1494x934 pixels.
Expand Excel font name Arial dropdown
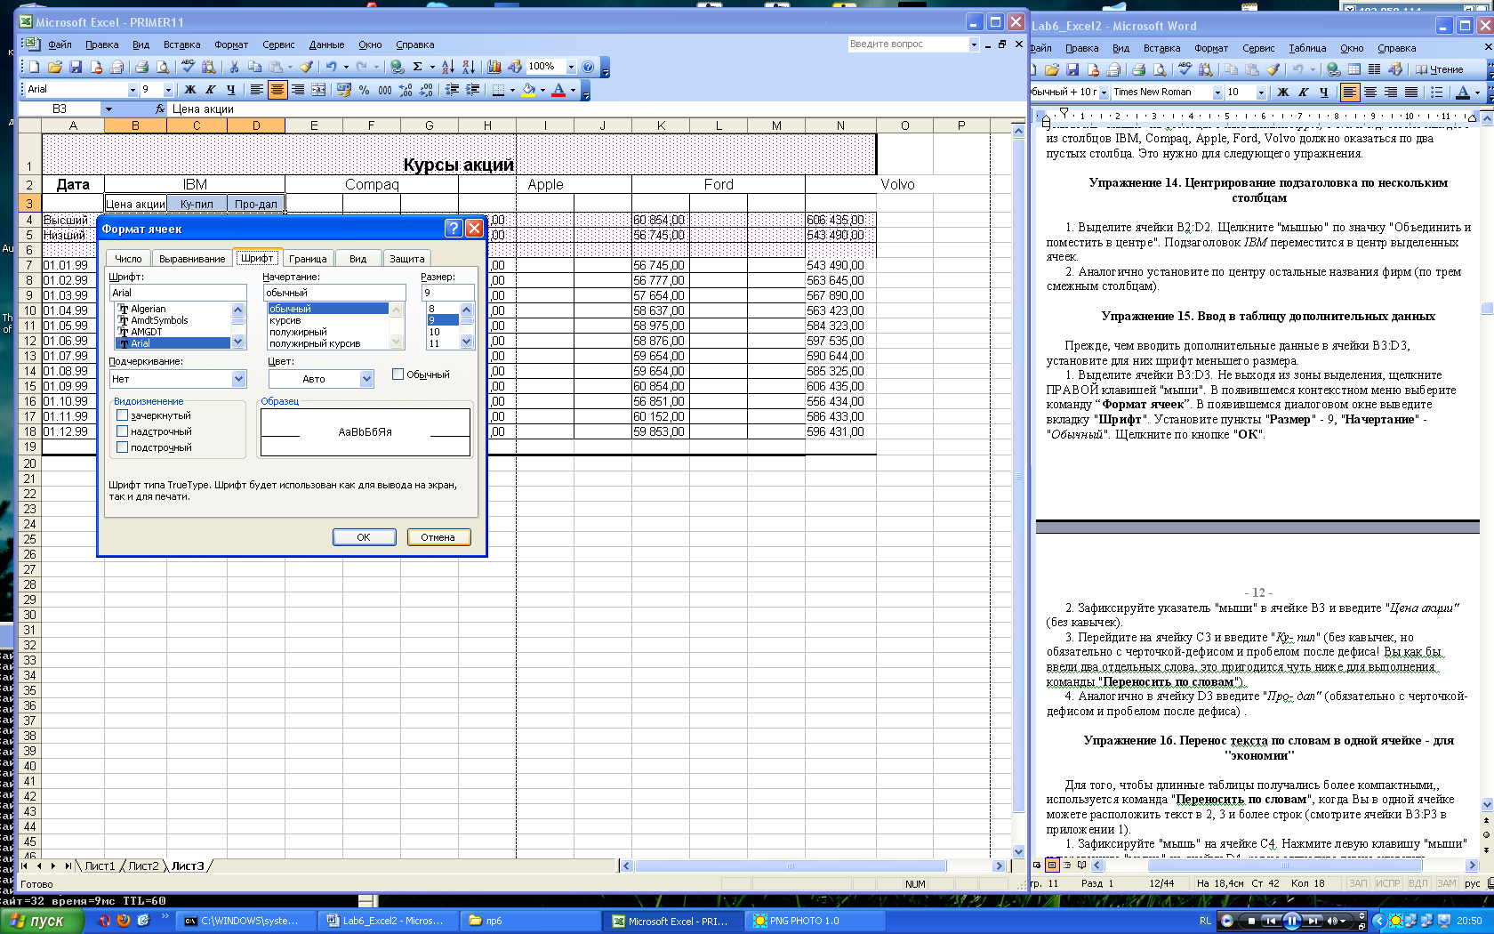tap(133, 90)
